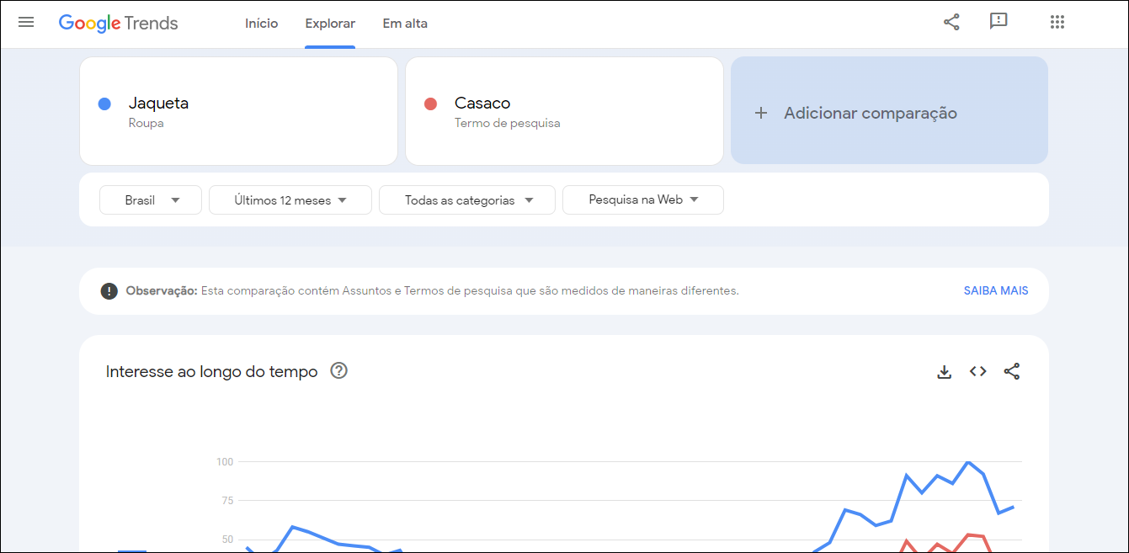Expand the Todas as categorias dropdown
This screenshot has width=1129, height=553.
click(467, 200)
